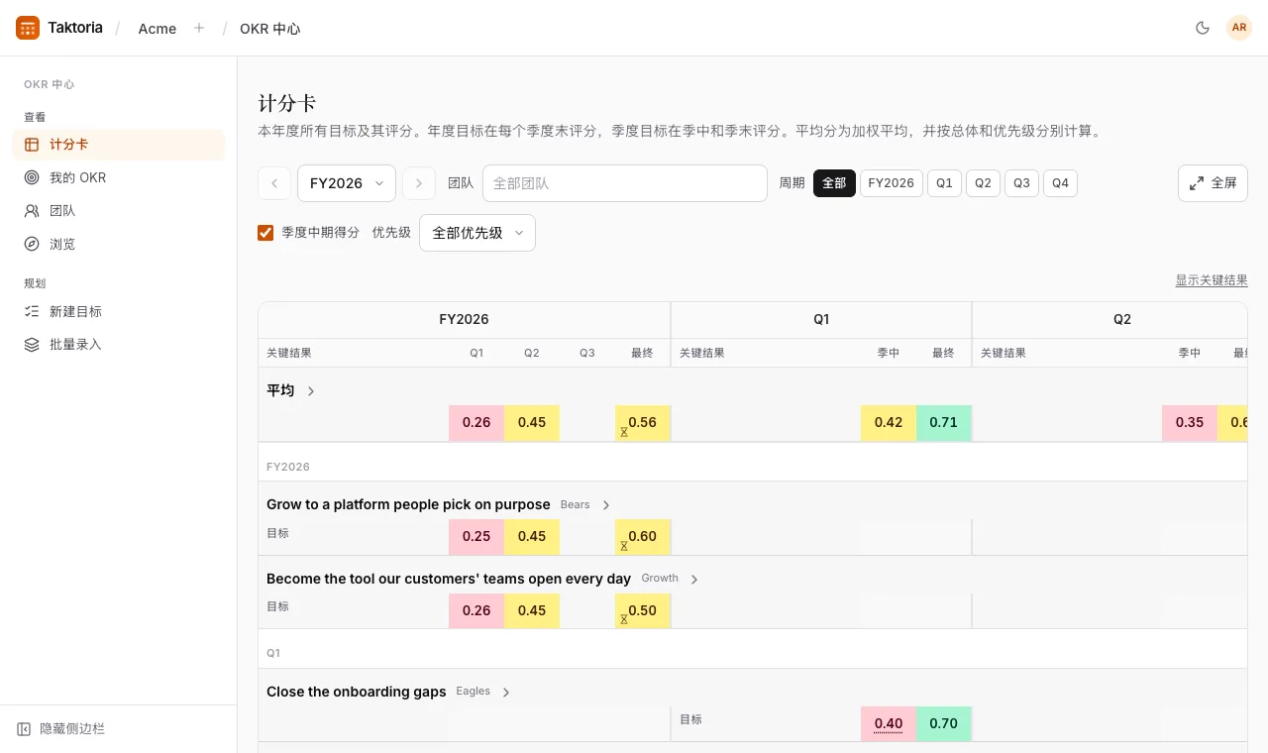The width and height of the screenshot is (1268, 753).
Task: Expand Become the tool objective chevron
Action: tap(694, 580)
